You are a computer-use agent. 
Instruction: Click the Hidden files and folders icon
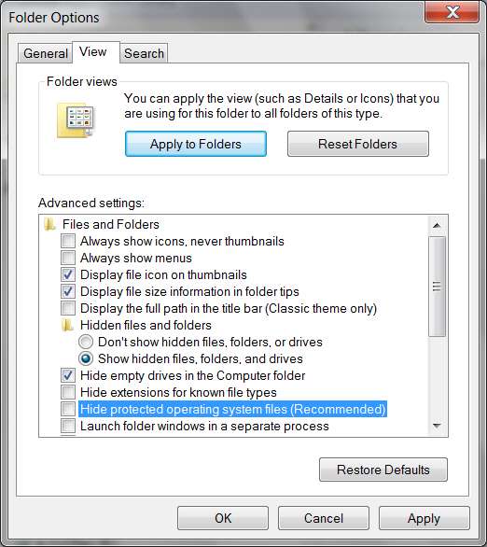point(67,326)
